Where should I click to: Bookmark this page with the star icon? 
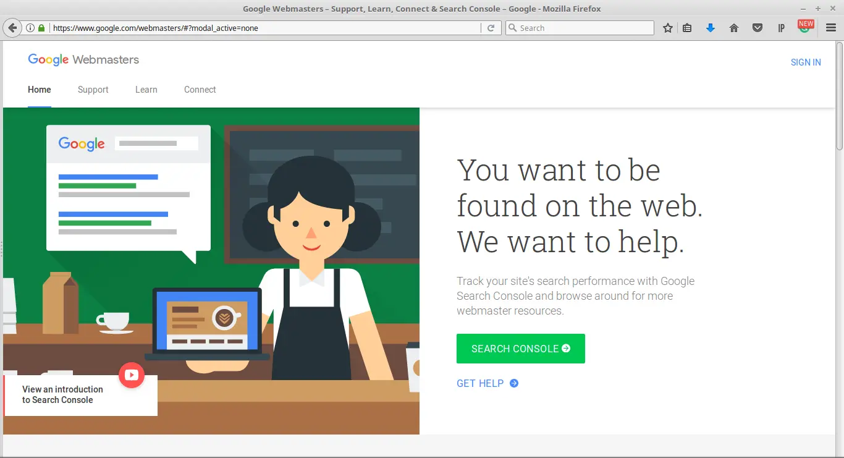[x=667, y=28]
